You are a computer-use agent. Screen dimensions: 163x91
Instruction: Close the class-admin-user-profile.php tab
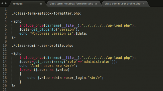tap(143, 4)
